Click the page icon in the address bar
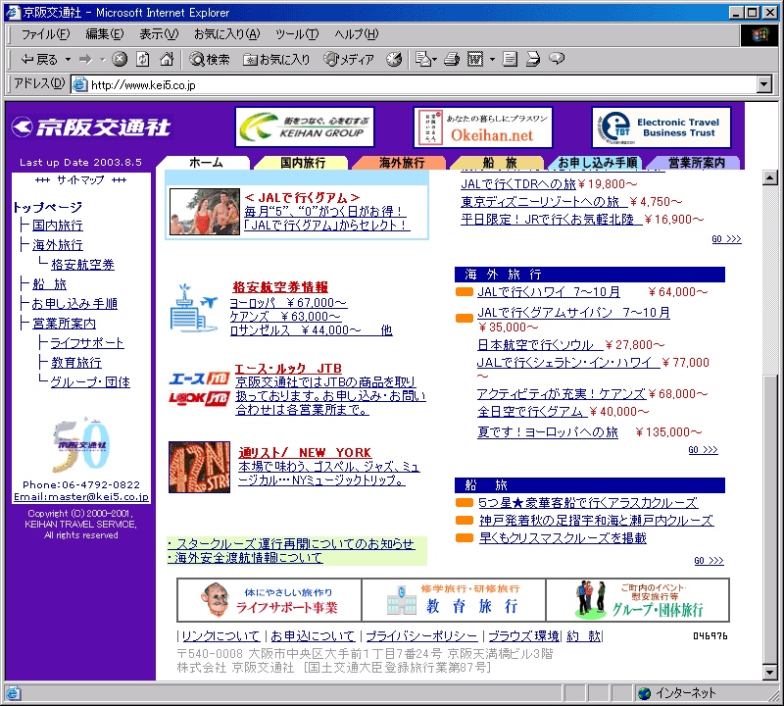The height and width of the screenshot is (706, 784). click(x=79, y=85)
